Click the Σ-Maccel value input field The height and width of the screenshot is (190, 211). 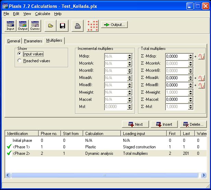(177, 99)
